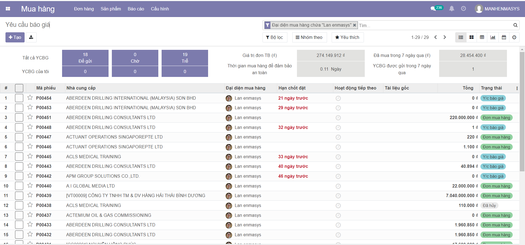Open the apps grid home menu
525x245 pixels.
tap(8, 9)
